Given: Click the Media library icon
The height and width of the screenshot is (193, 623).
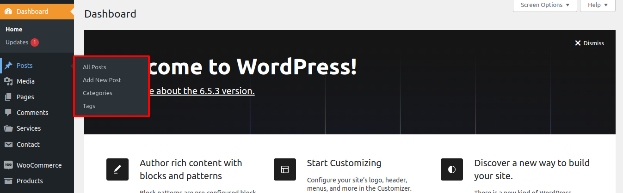Looking at the screenshot, I should (8, 81).
